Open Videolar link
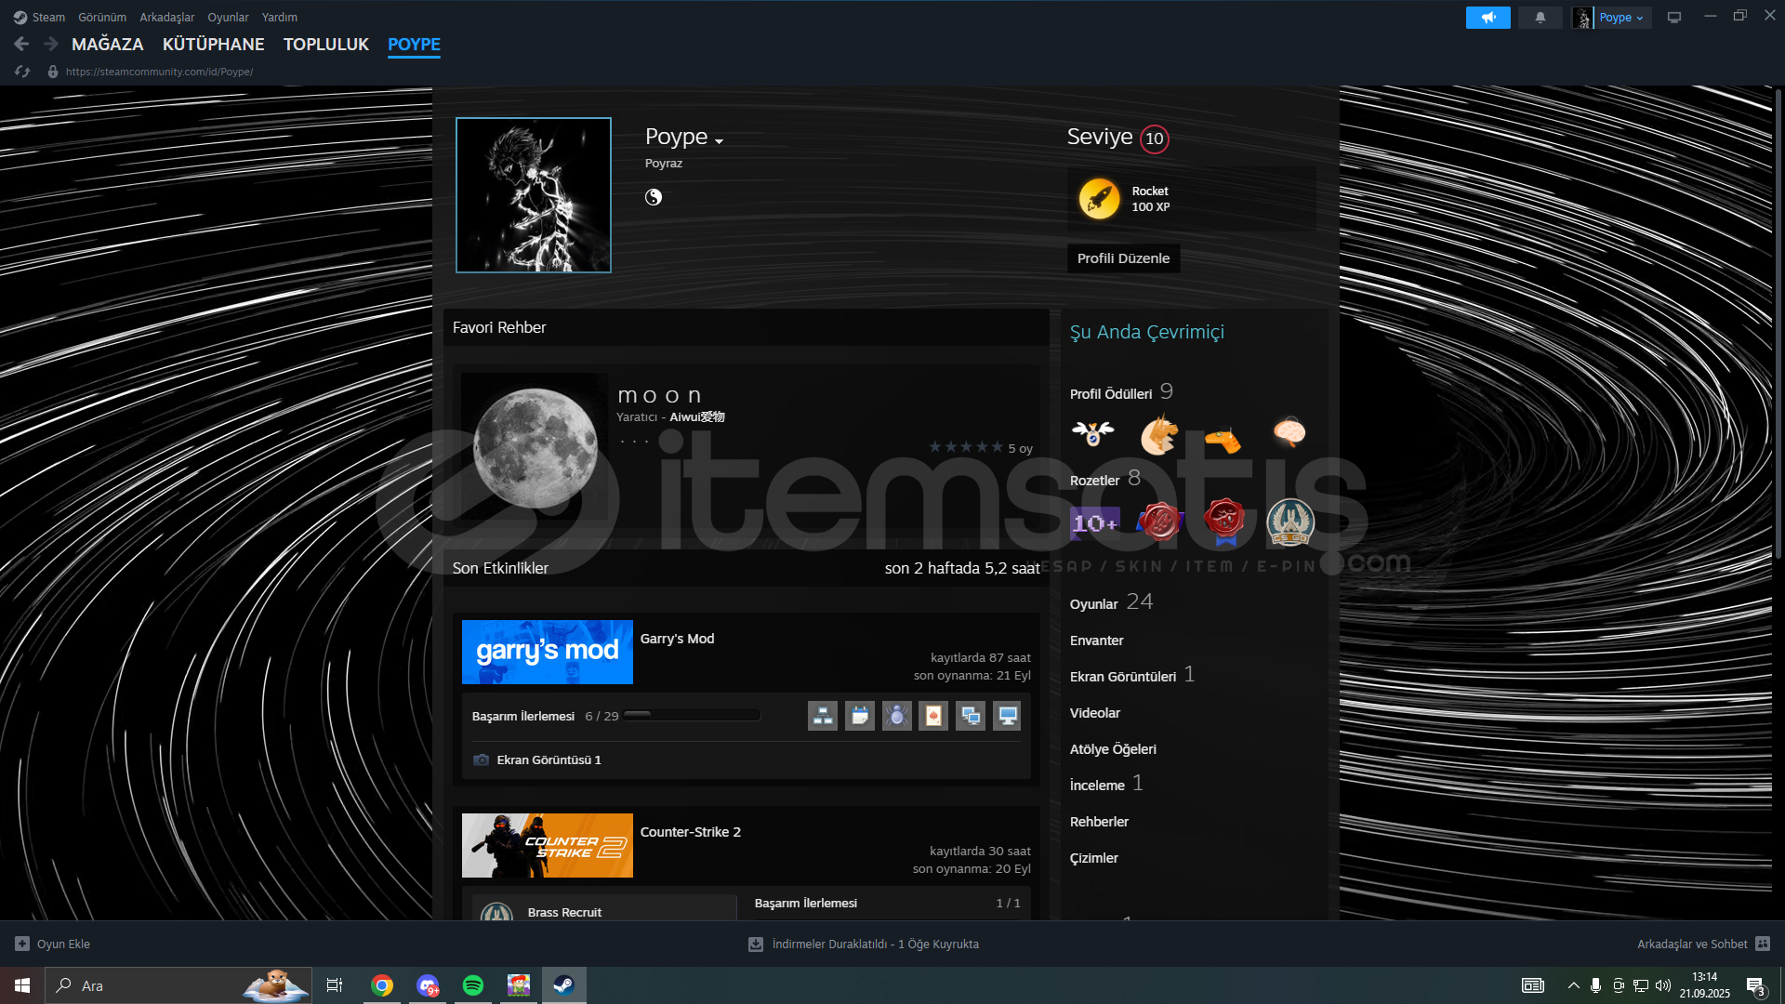This screenshot has height=1004, width=1785. click(1094, 713)
